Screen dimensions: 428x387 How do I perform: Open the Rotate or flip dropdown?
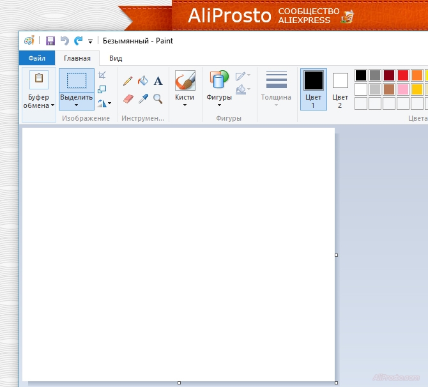pyautogui.click(x=104, y=102)
